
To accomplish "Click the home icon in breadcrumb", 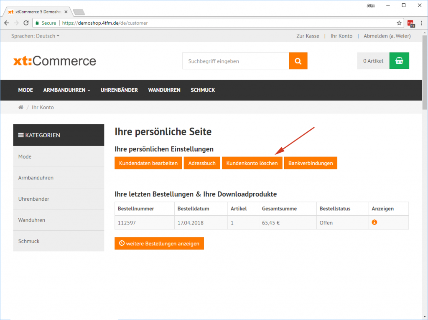I will coord(20,107).
